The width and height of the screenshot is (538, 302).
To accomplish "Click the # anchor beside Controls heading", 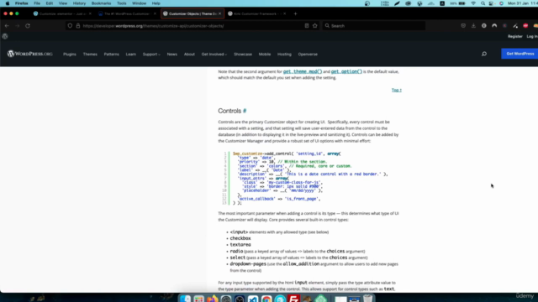I will pos(245,111).
